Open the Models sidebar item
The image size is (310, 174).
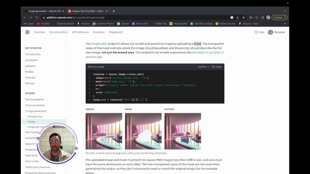29,72
